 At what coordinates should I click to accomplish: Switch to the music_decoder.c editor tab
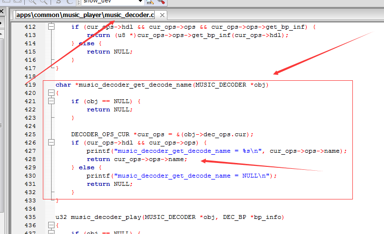click(x=85, y=15)
